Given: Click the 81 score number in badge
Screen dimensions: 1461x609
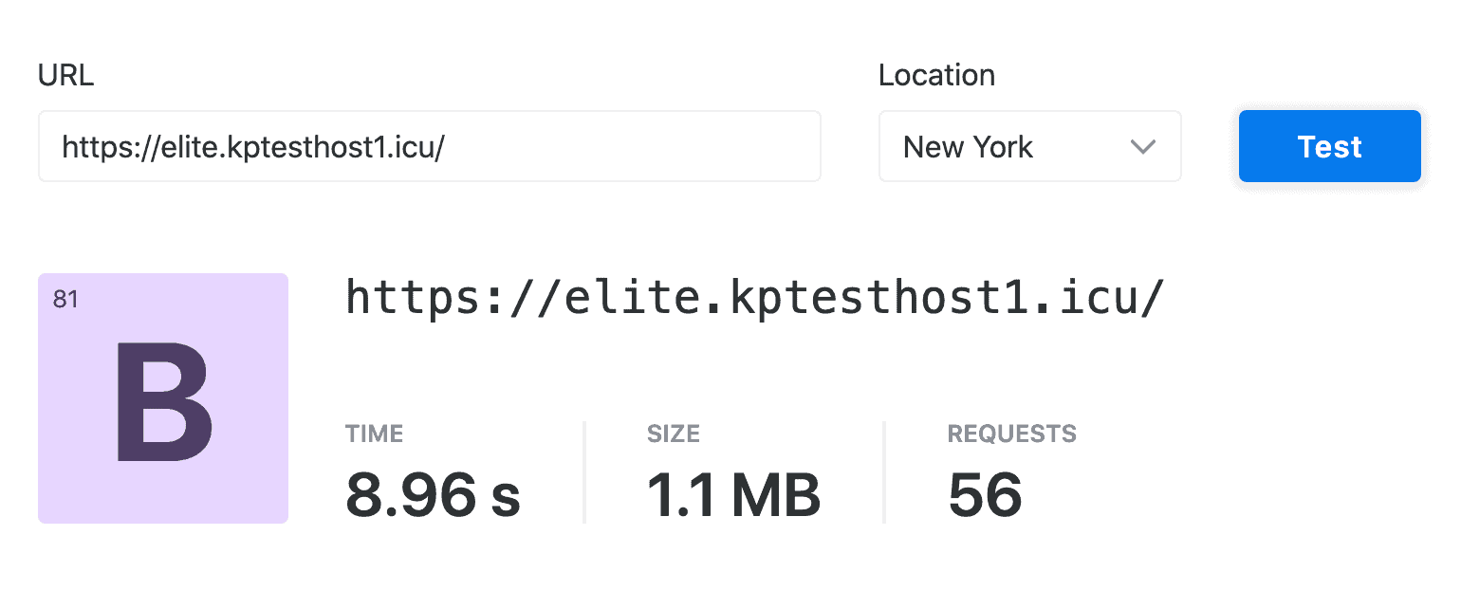Looking at the screenshot, I should [65, 300].
